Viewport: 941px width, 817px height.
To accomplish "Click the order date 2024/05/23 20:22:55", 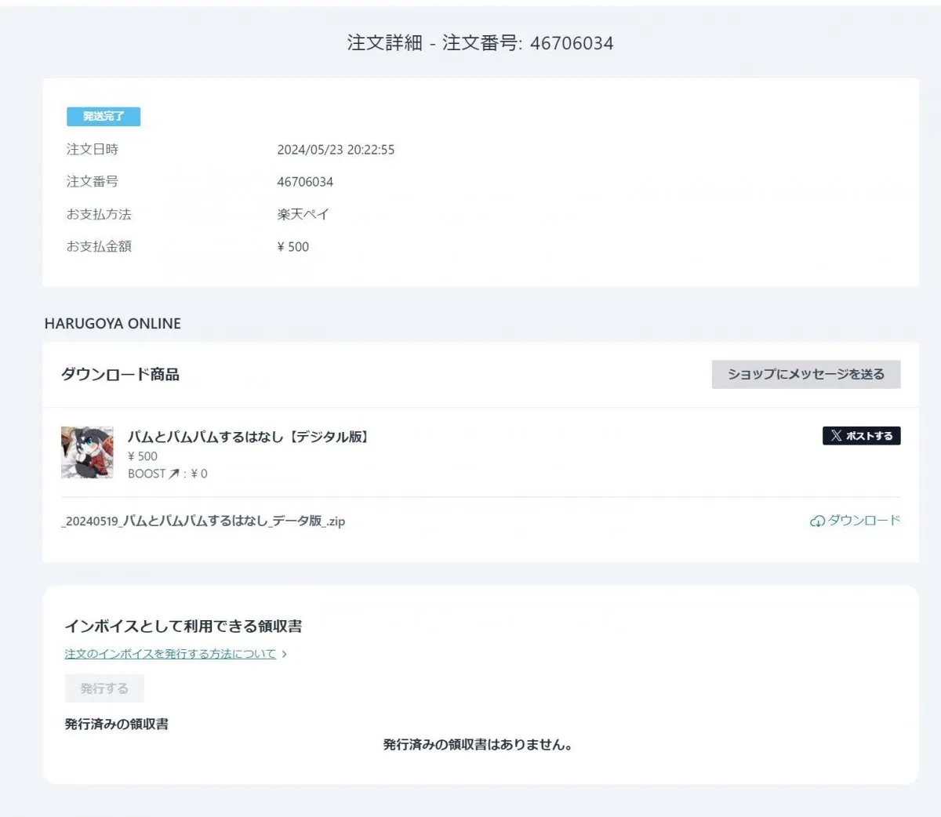I will [336, 150].
